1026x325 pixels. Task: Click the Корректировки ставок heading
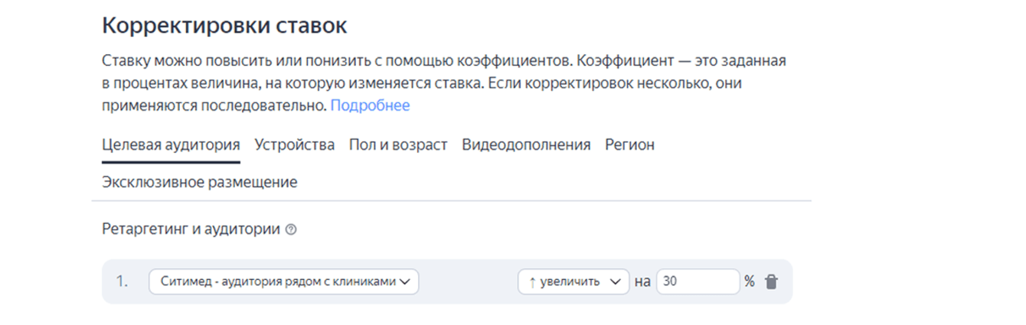[224, 25]
